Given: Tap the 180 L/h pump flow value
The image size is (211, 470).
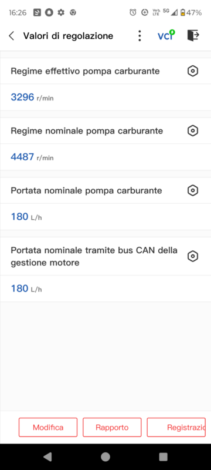Looking at the screenshot, I should 26,216.
